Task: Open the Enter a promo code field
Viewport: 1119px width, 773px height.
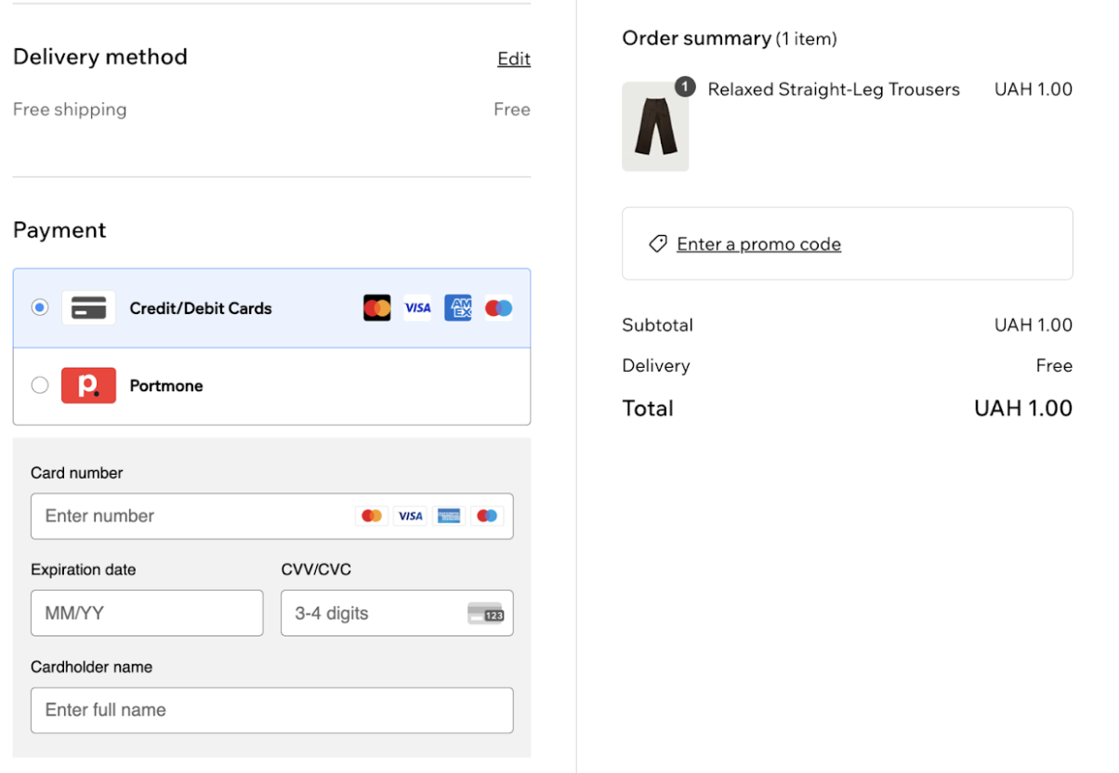Action: 758,243
